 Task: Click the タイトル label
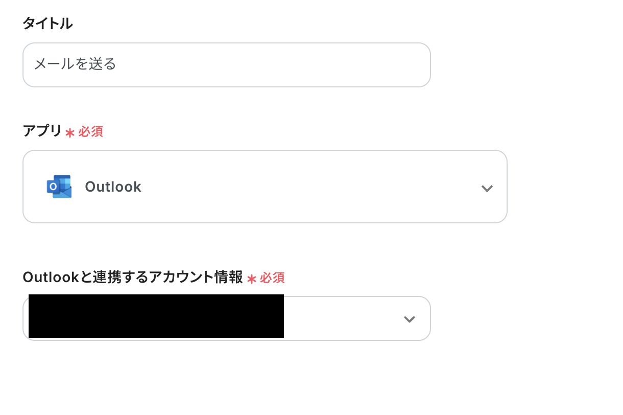pyautogui.click(x=47, y=23)
